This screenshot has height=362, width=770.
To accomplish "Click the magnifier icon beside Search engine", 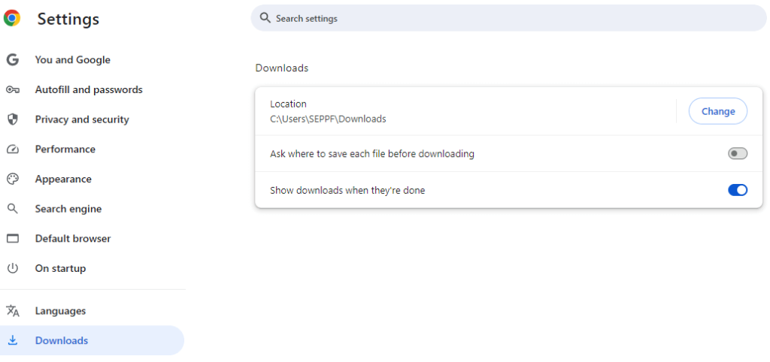I will pyautogui.click(x=12, y=209).
